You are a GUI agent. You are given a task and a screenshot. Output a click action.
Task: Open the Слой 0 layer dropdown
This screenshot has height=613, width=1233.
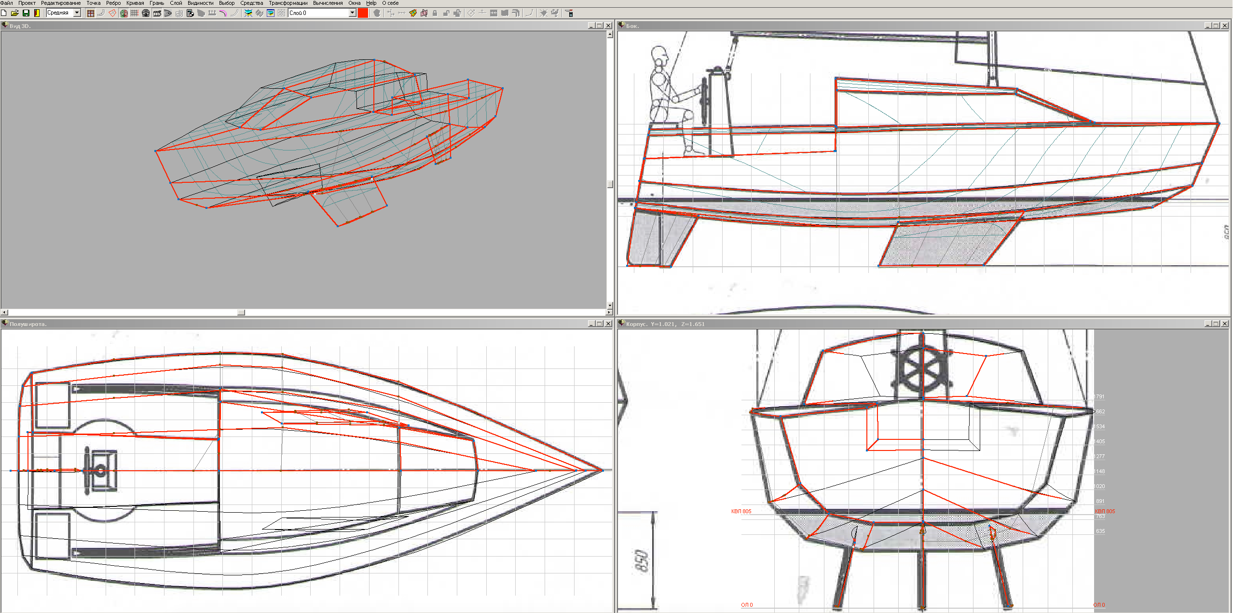(352, 13)
